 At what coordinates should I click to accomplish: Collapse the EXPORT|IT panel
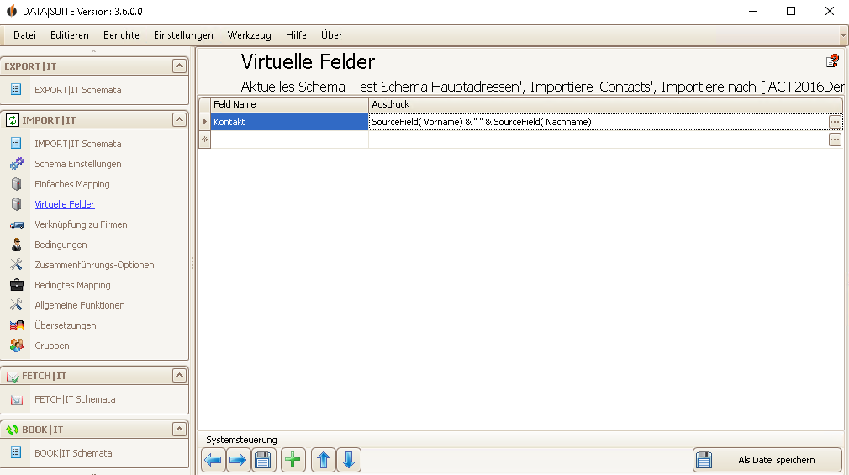click(179, 66)
